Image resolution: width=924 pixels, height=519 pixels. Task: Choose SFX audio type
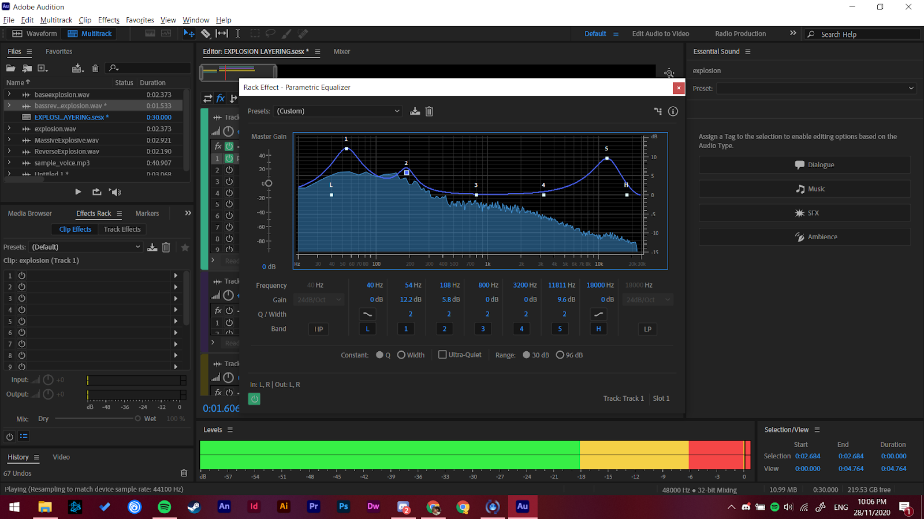[804, 213]
